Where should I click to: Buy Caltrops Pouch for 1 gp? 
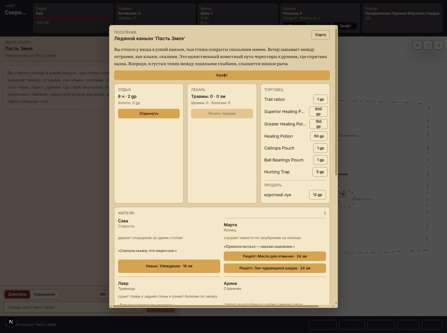pyautogui.click(x=320, y=148)
